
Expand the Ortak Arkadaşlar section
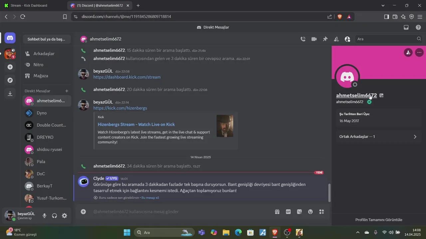click(x=378, y=137)
